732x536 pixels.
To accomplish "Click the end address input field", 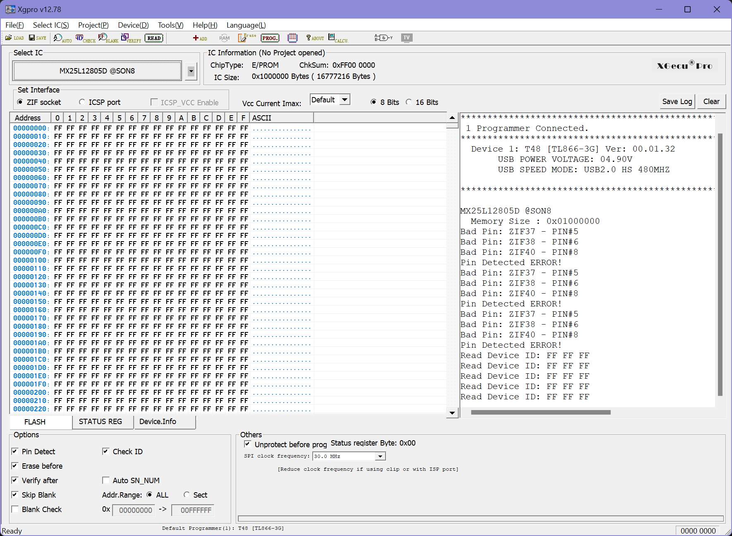I will click(193, 510).
